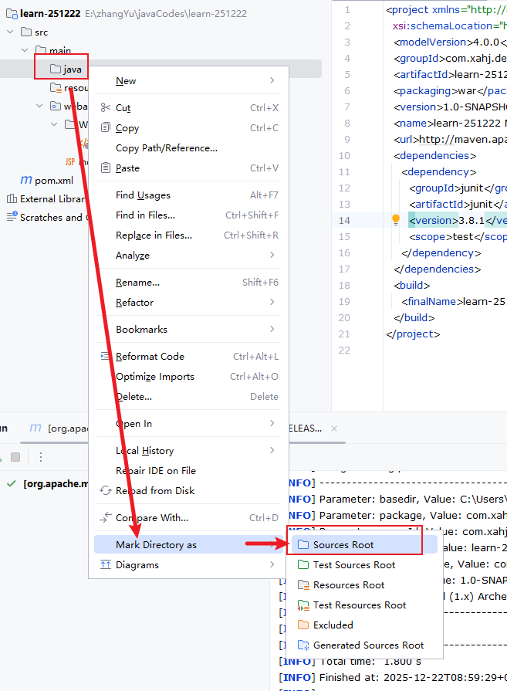
Task: Mark directory as Test Sources Root
Action: coord(363,564)
